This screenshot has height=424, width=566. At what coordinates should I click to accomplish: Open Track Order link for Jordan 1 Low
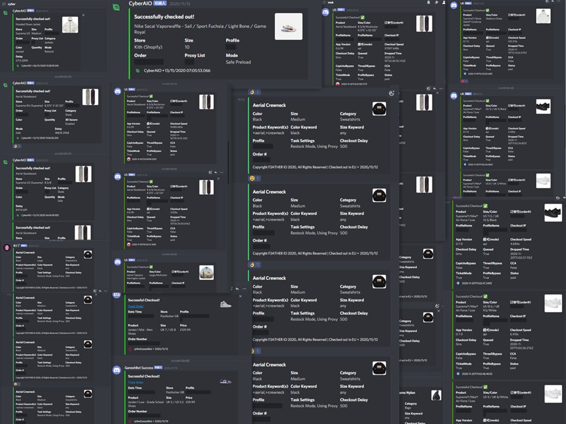click(x=136, y=383)
